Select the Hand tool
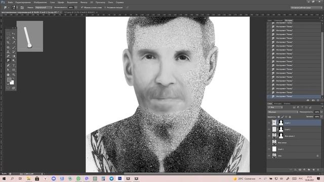324x182 pixels. pos(8,75)
